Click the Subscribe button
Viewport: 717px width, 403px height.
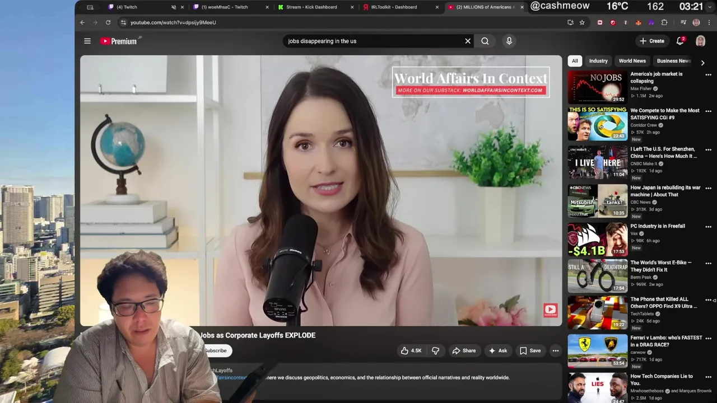[215, 351]
